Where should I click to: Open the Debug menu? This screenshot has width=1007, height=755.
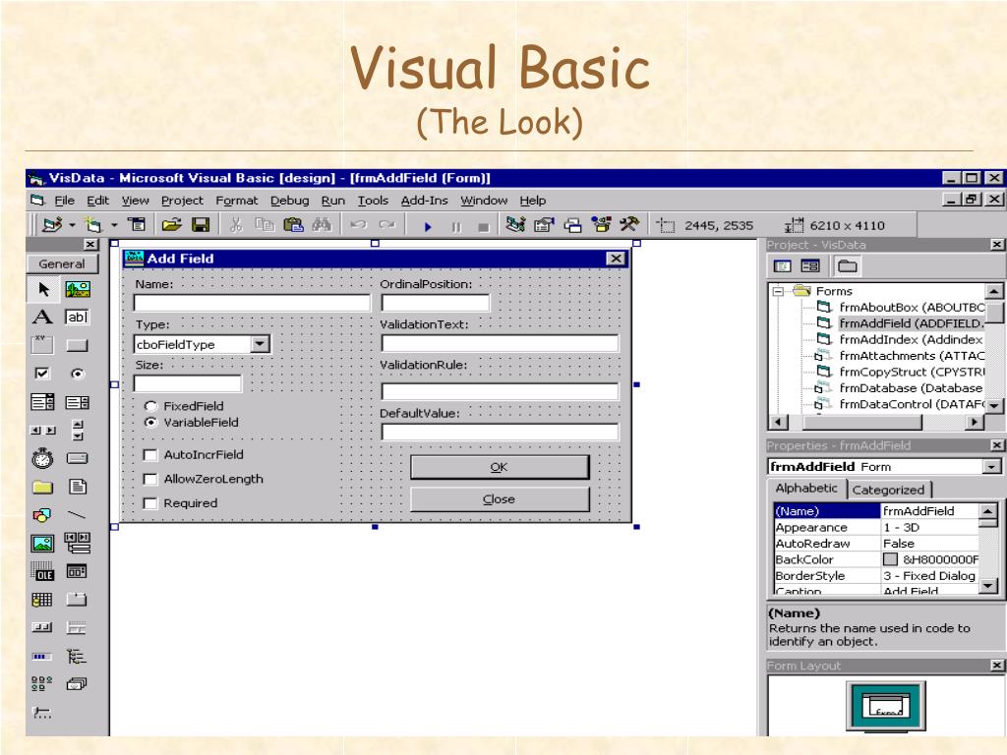tap(290, 201)
